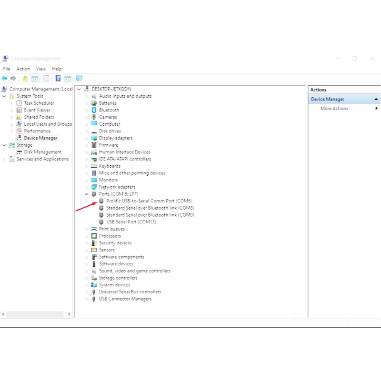Open Disk Management under Storage
The image size is (381, 381).
(42, 152)
